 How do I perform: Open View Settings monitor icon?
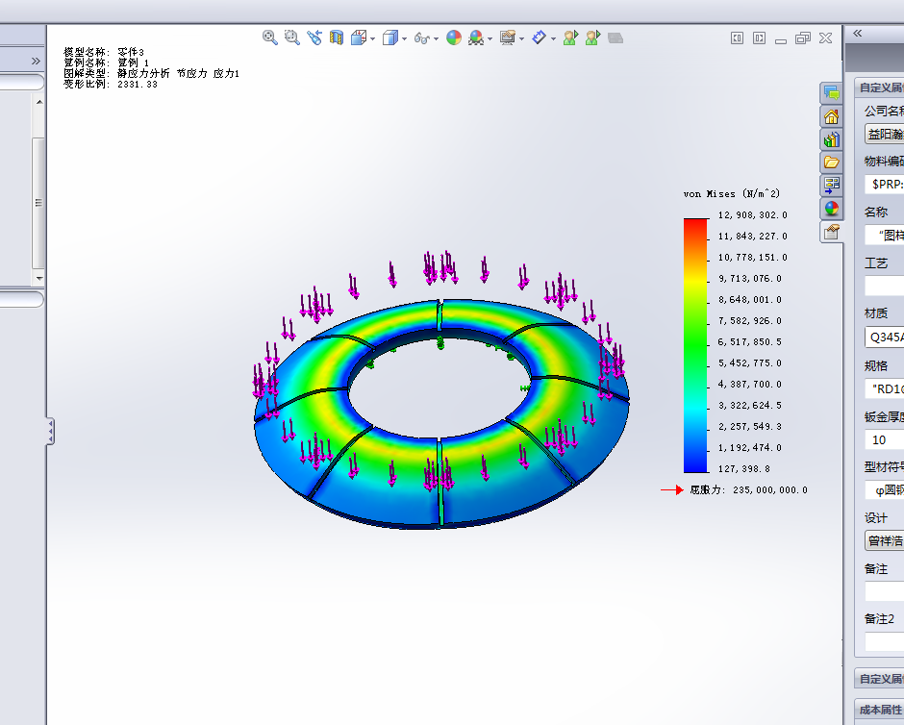click(x=508, y=37)
